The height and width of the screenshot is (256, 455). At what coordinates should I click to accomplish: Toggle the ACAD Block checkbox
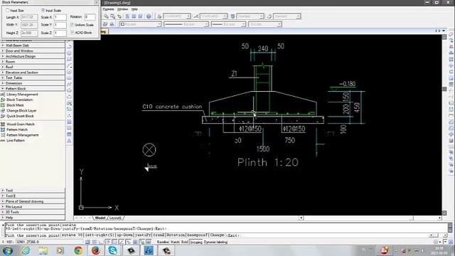click(72, 33)
